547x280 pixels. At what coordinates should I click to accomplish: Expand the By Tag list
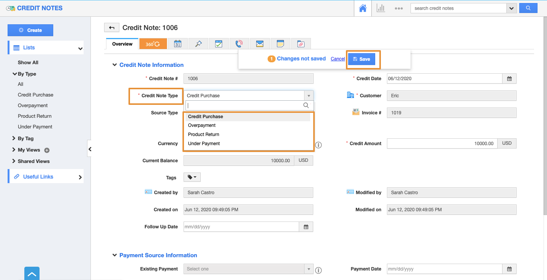pyautogui.click(x=14, y=139)
